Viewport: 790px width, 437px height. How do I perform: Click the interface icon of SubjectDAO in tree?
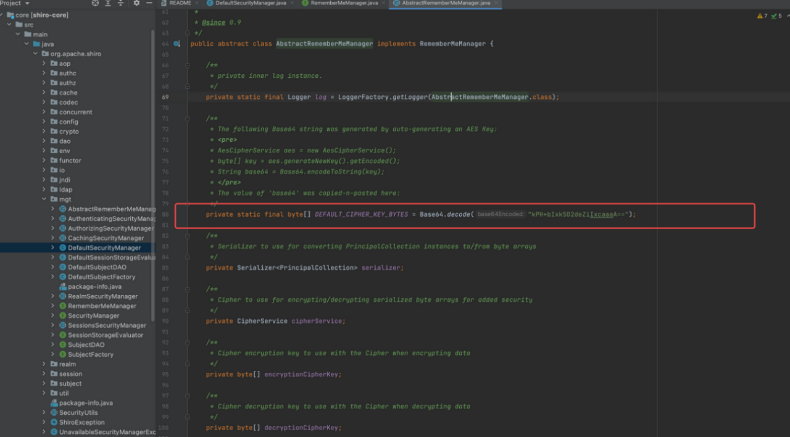(x=63, y=345)
